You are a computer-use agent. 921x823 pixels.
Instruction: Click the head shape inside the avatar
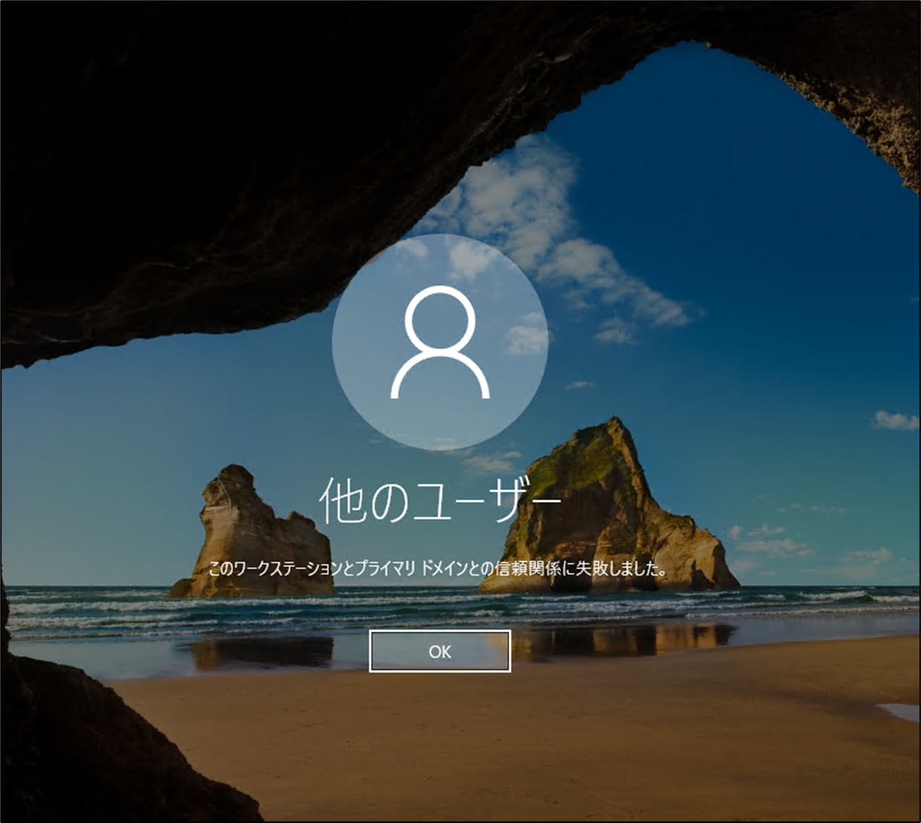point(441,319)
